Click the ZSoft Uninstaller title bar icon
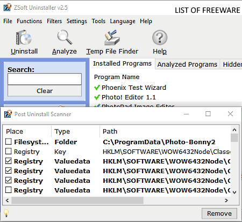 8,8
